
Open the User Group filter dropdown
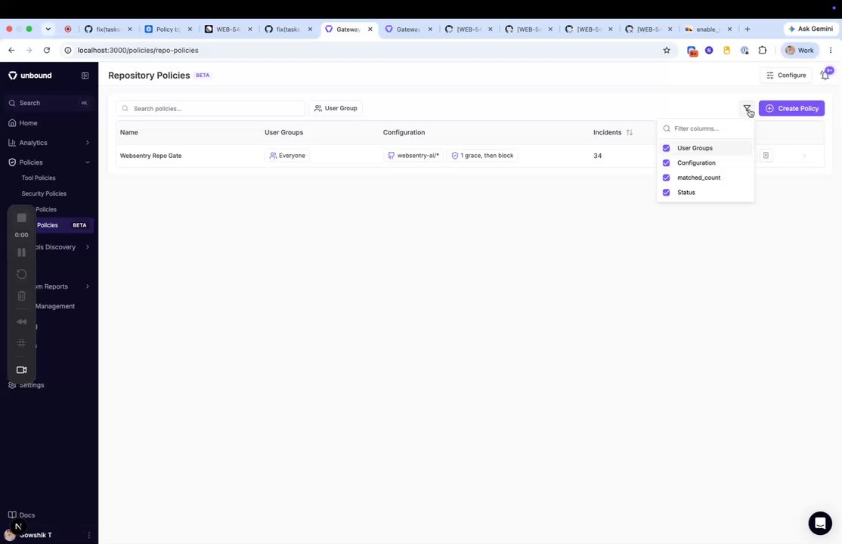point(336,109)
